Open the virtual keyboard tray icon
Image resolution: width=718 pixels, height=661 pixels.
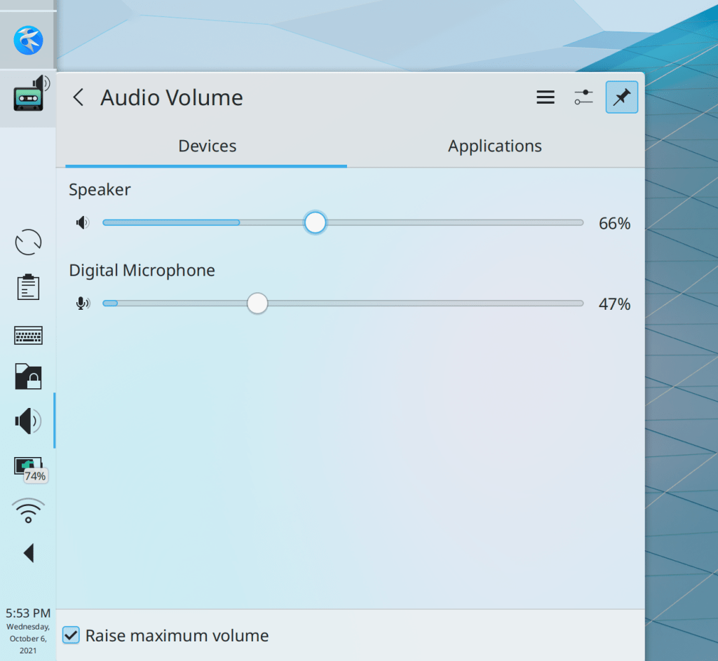pyautogui.click(x=28, y=335)
